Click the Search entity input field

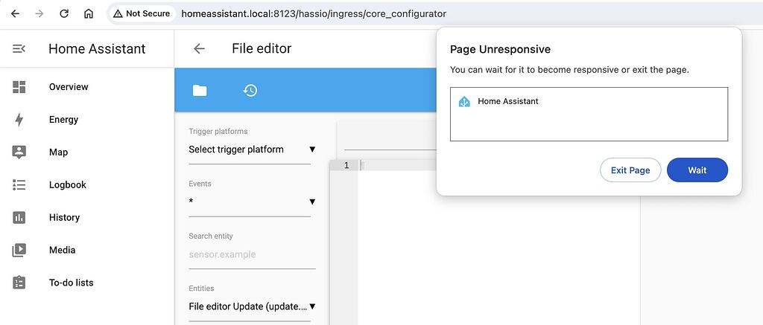click(252, 254)
